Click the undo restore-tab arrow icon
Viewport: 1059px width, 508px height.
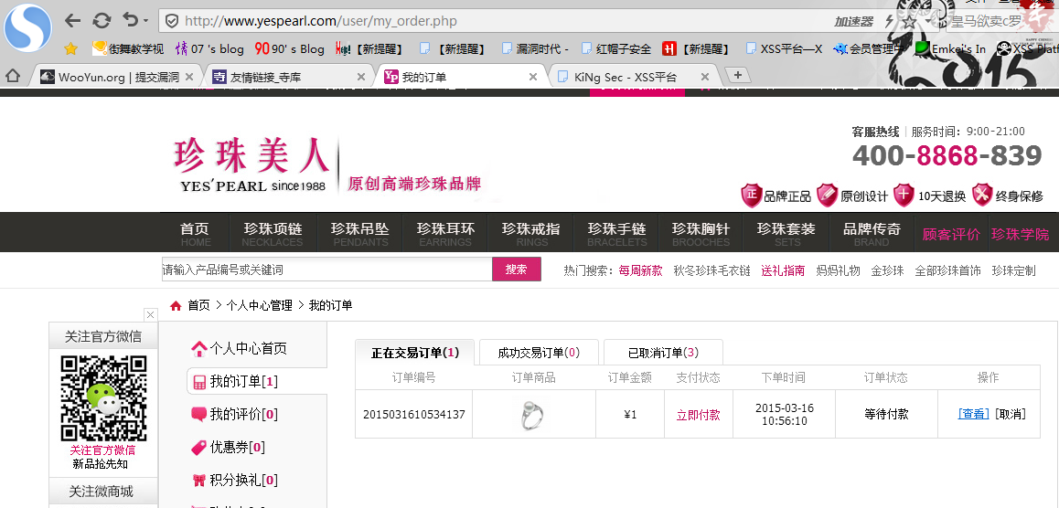[131, 20]
